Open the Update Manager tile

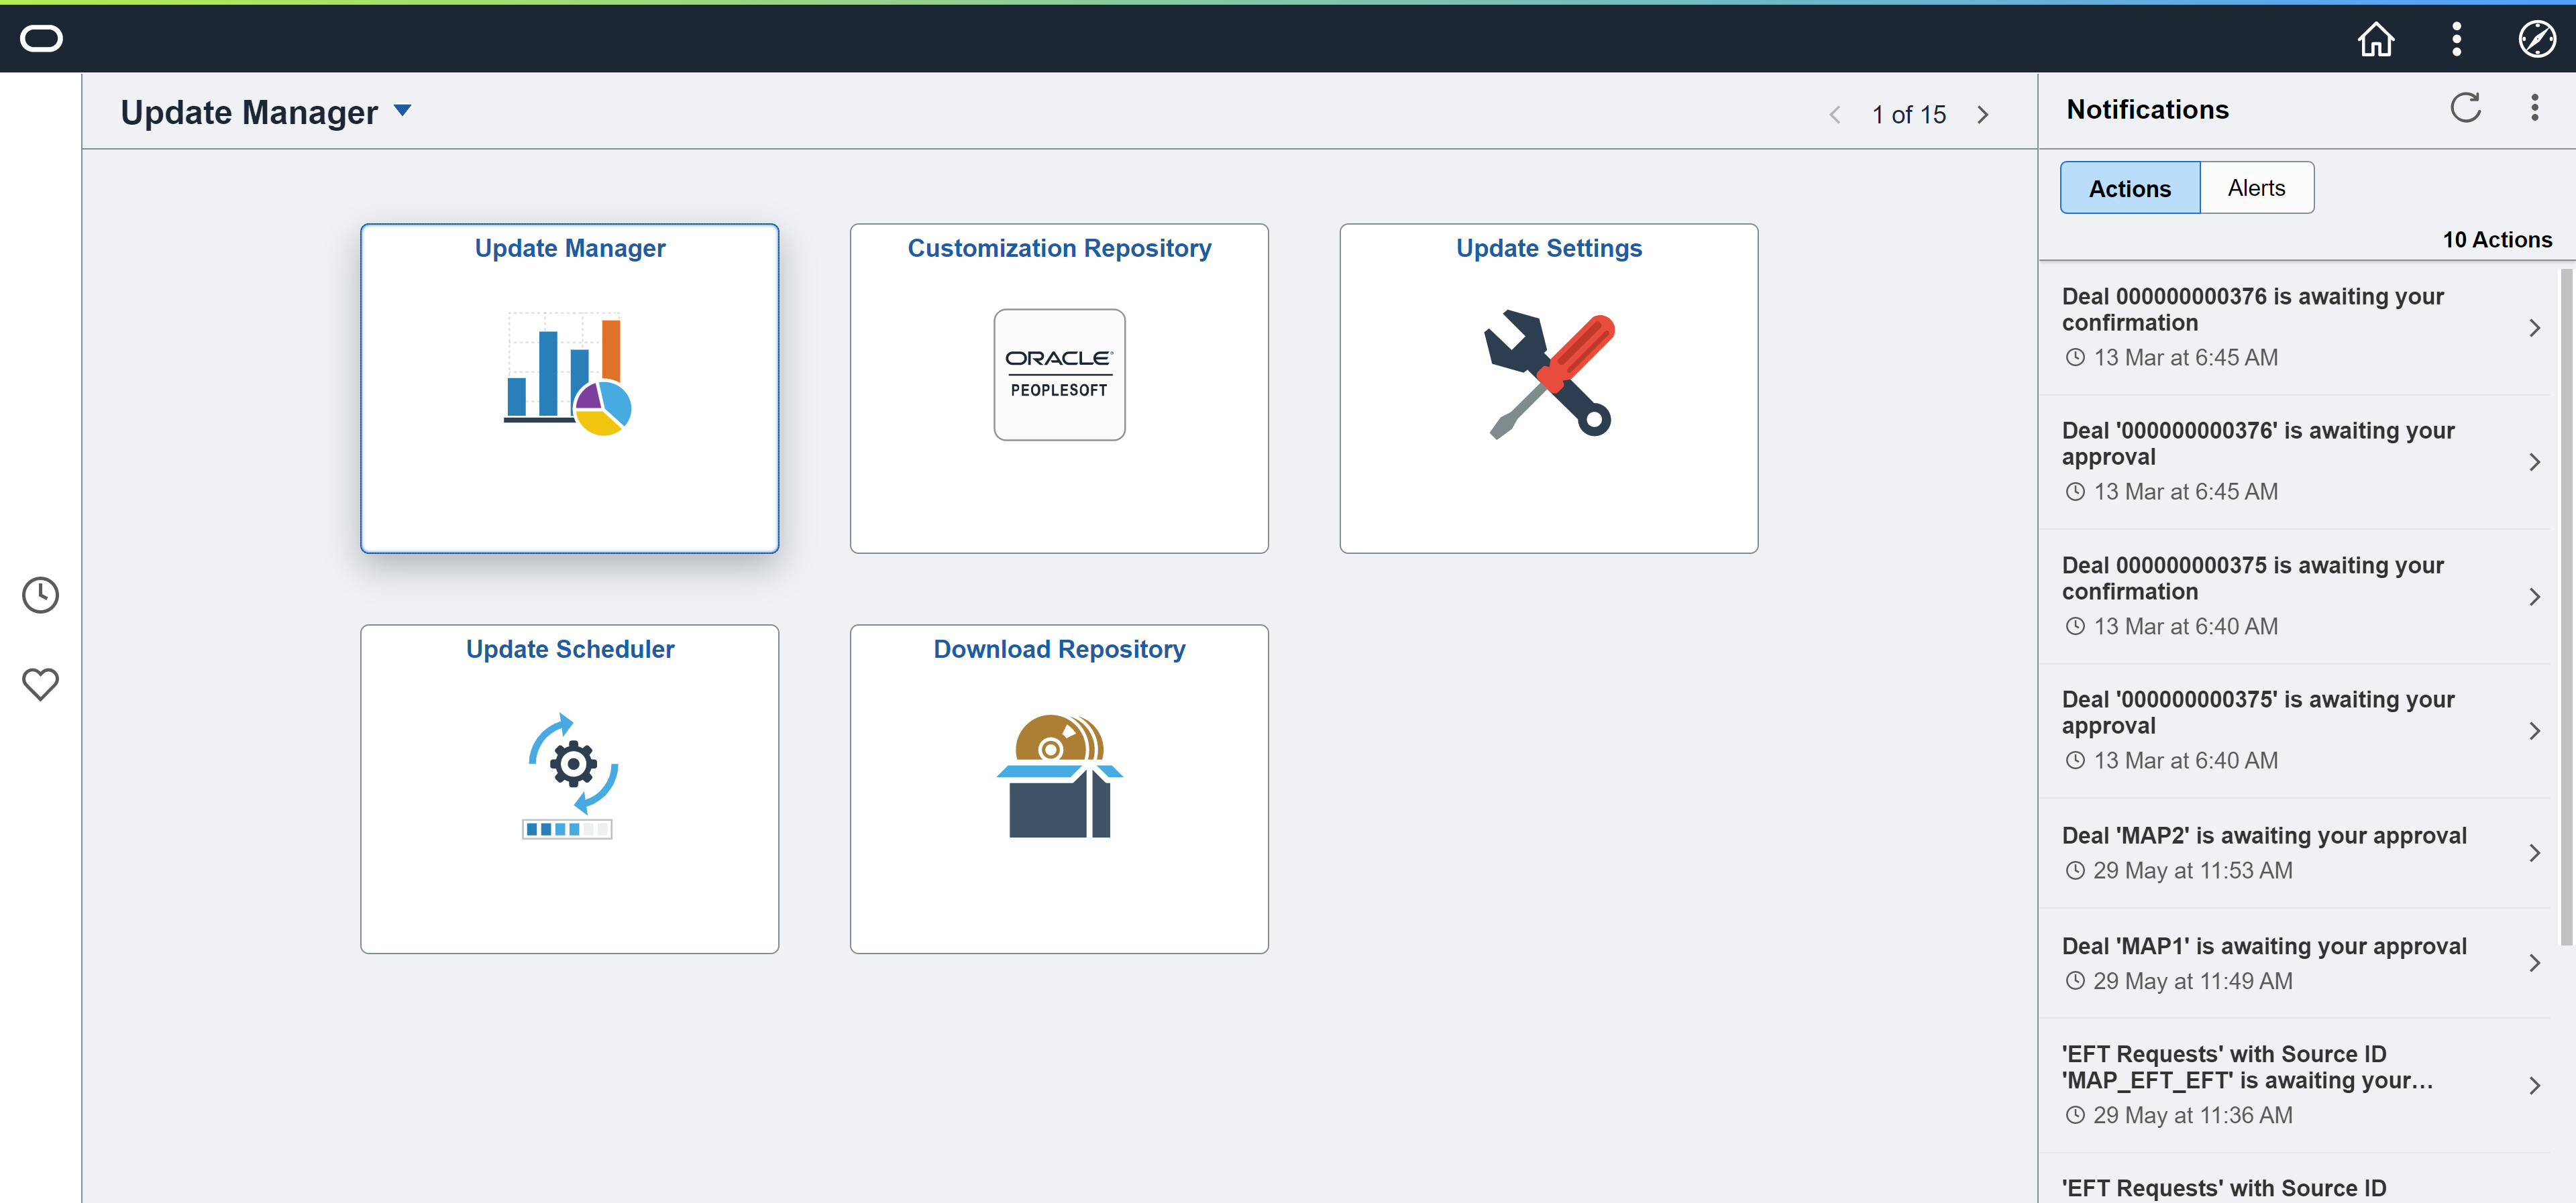[569, 388]
